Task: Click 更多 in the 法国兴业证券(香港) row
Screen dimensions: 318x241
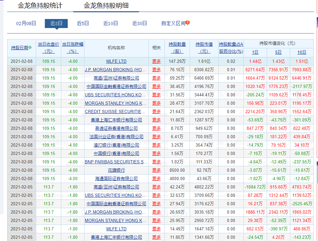Action: [156, 137]
